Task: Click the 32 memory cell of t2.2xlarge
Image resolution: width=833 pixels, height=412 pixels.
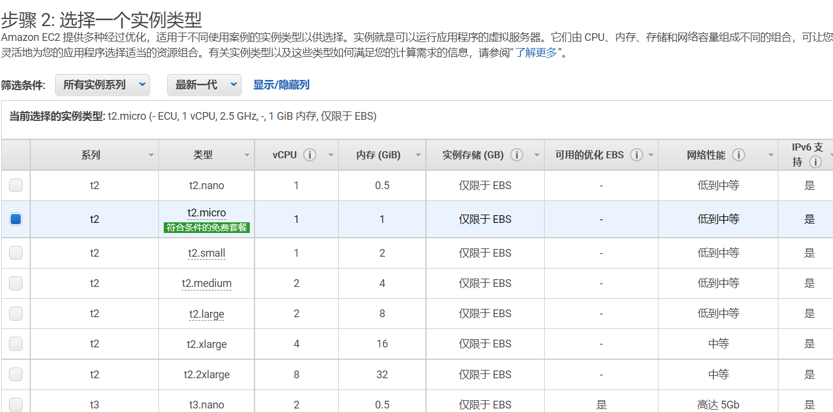Action: (x=382, y=375)
